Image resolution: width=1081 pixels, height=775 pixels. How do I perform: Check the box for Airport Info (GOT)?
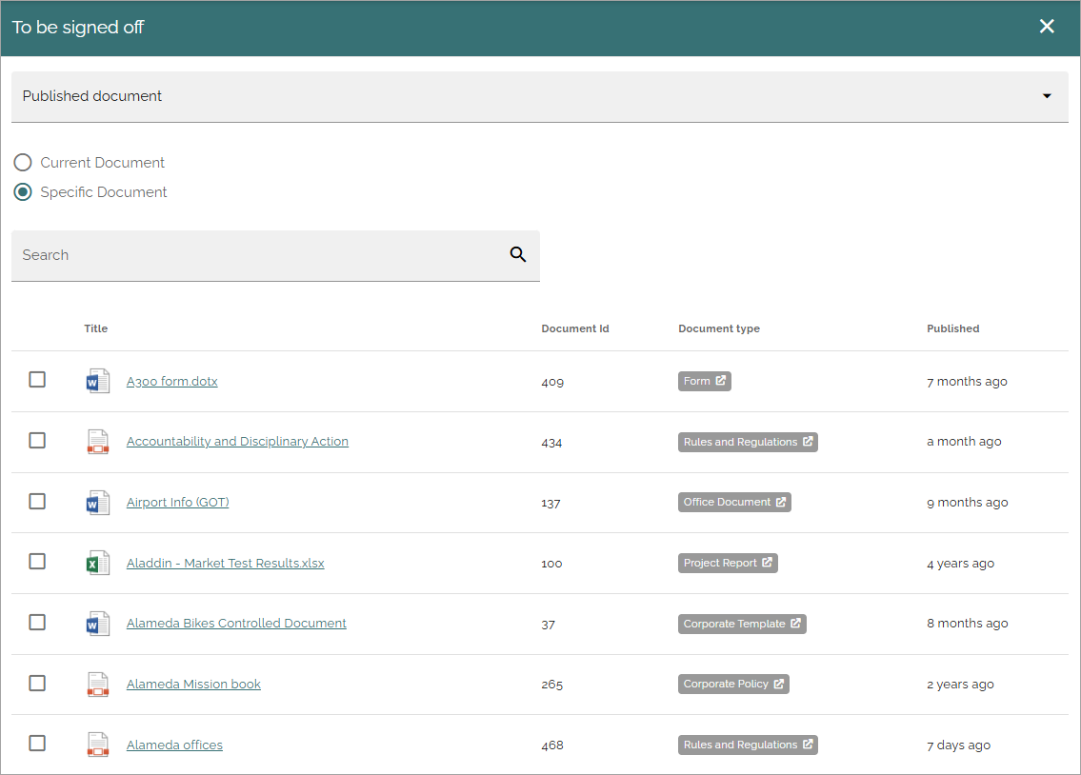(37, 501)
